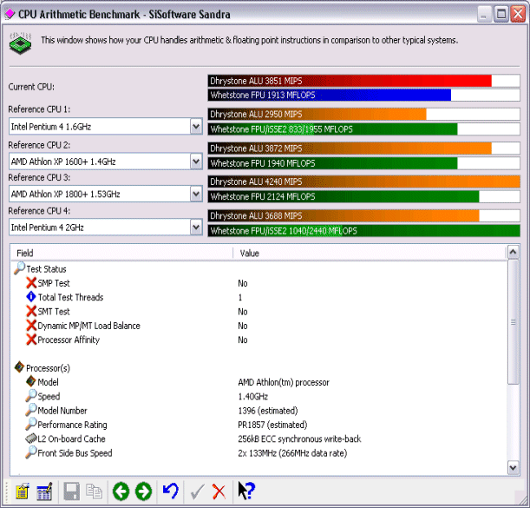Click the chip icon beside Processor(s)
Image resolution: width=530 pixels, height=508 pixels.
(x=20, y=366)
